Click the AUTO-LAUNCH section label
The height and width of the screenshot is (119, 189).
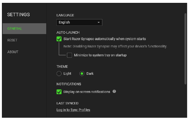point(68,32)
